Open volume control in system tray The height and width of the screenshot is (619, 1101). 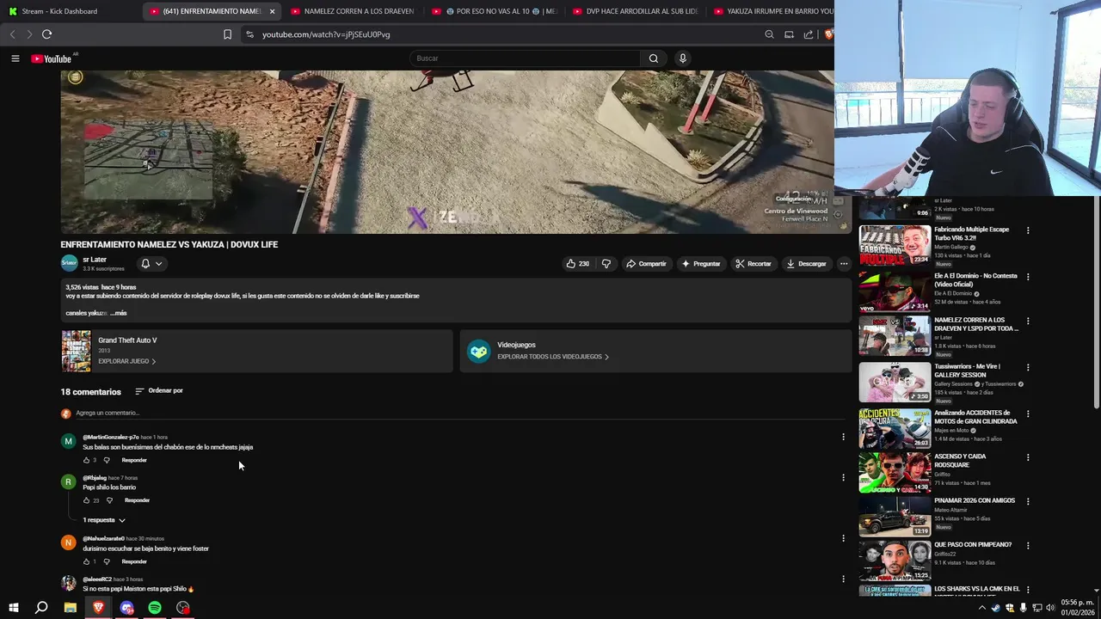pos(1050,608)
